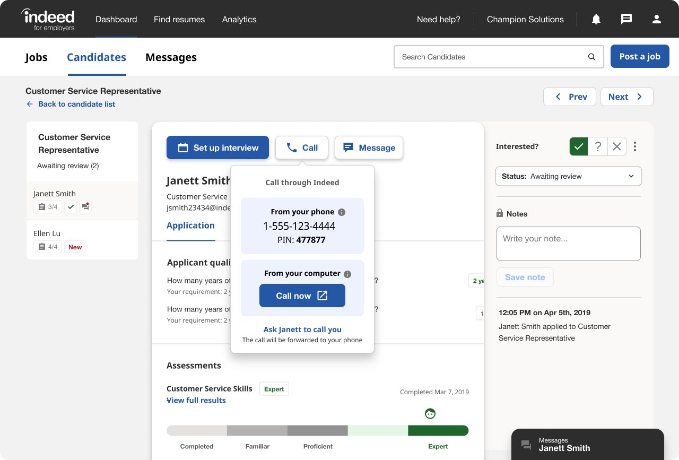Image resolution: width=679 pixels, height=460 pixels.
Task: Click info icon next to From your phone
Action: pyautogui.click(x=342, y=212)
